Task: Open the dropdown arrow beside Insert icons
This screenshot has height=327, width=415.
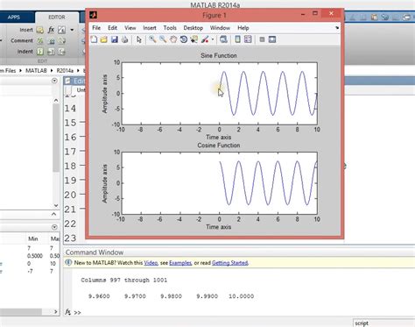Action: (72, 30)
